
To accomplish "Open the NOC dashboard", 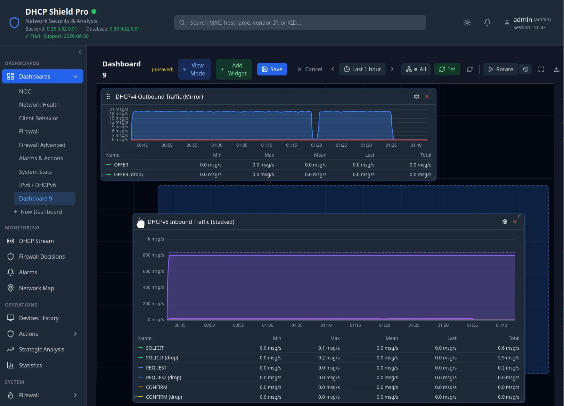I will coord(25,91).
